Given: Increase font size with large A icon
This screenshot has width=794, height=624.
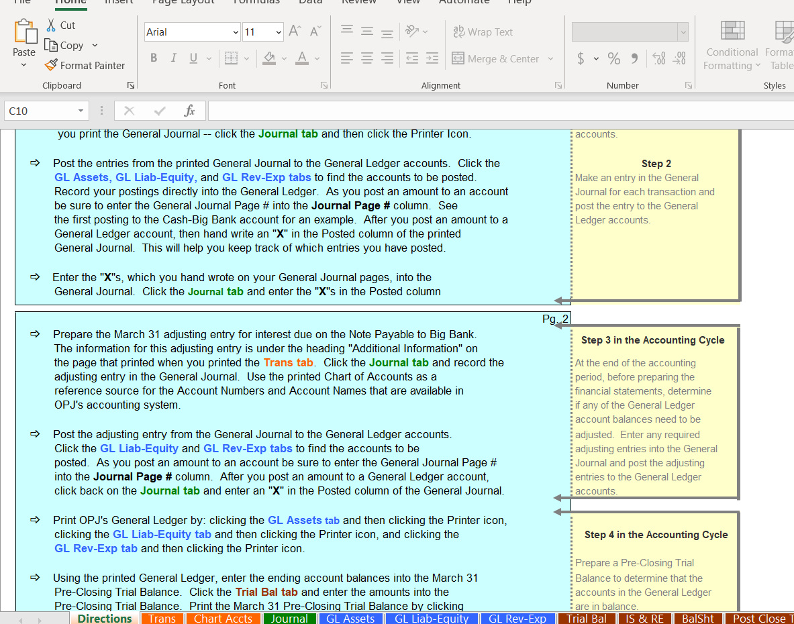Looking at the screenshot, I should [x=295, y=32].
